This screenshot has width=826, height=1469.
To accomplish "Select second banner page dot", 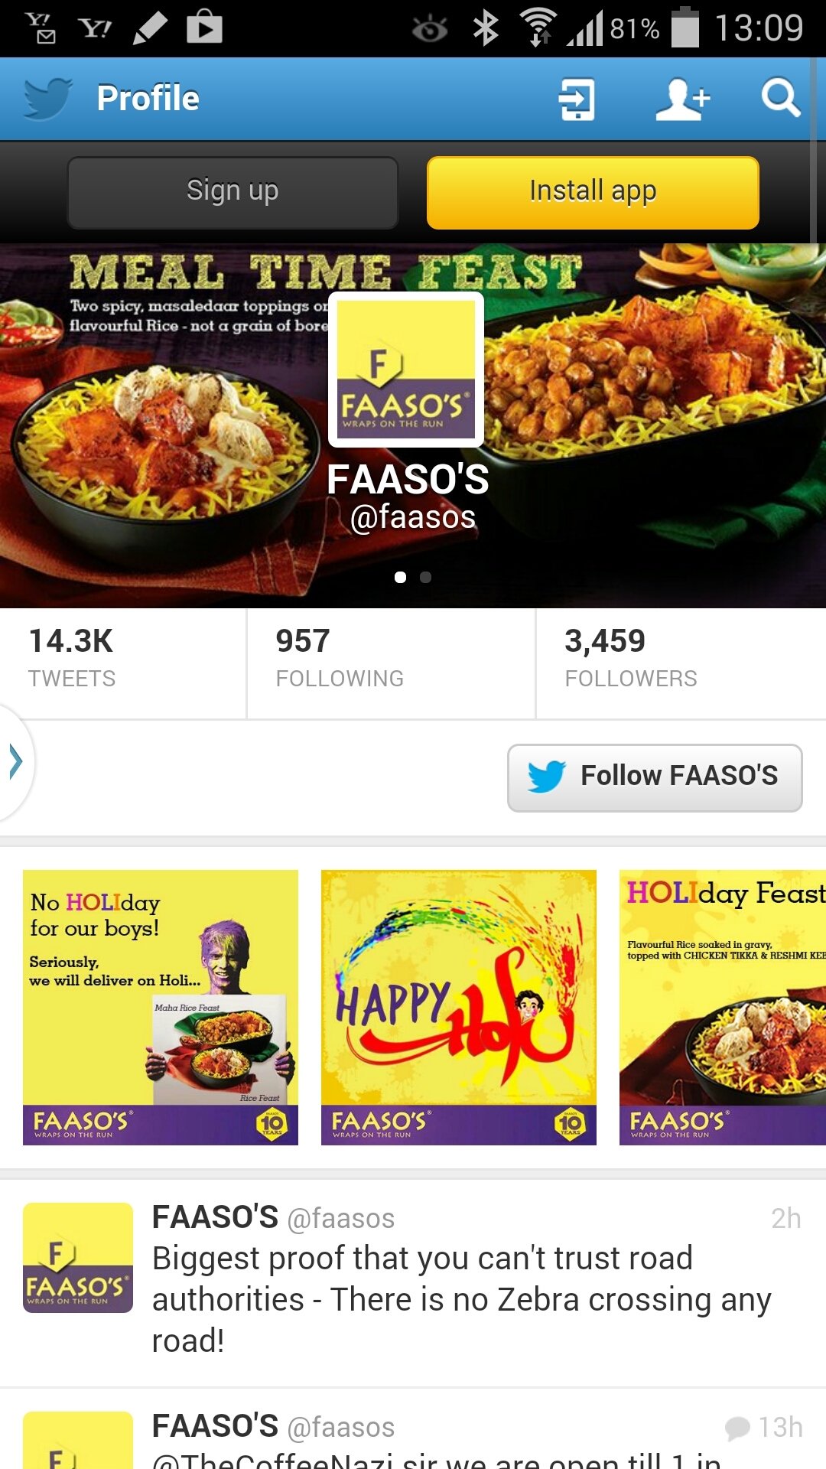I will [x=426, y=577].
